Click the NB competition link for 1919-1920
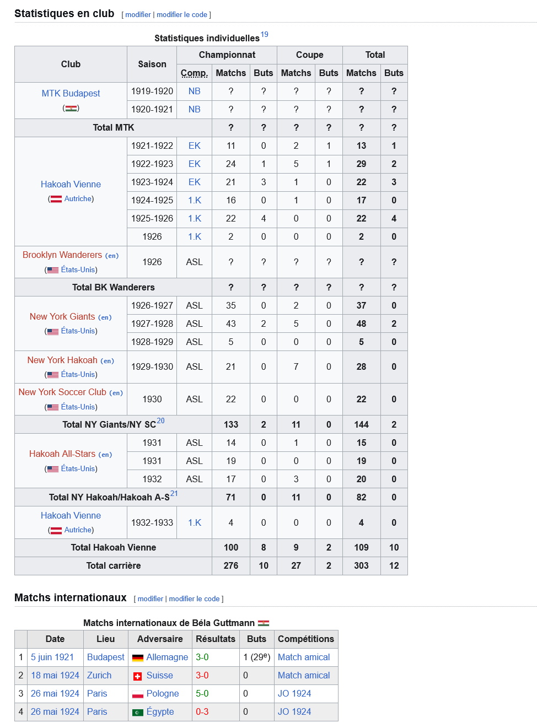The image size is (537, 728). (x=194, y=91)
